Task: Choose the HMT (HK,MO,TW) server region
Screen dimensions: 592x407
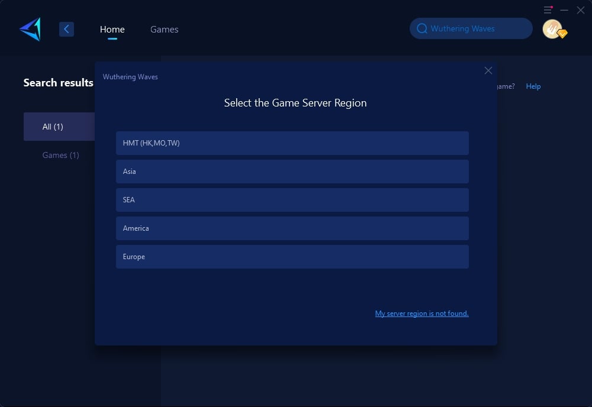Action: (x=292, y=143)
